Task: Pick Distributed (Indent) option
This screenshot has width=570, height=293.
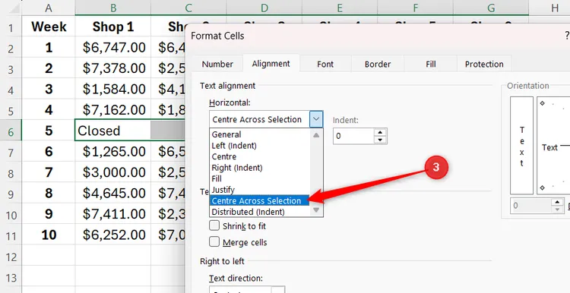Action: point(260,212)
